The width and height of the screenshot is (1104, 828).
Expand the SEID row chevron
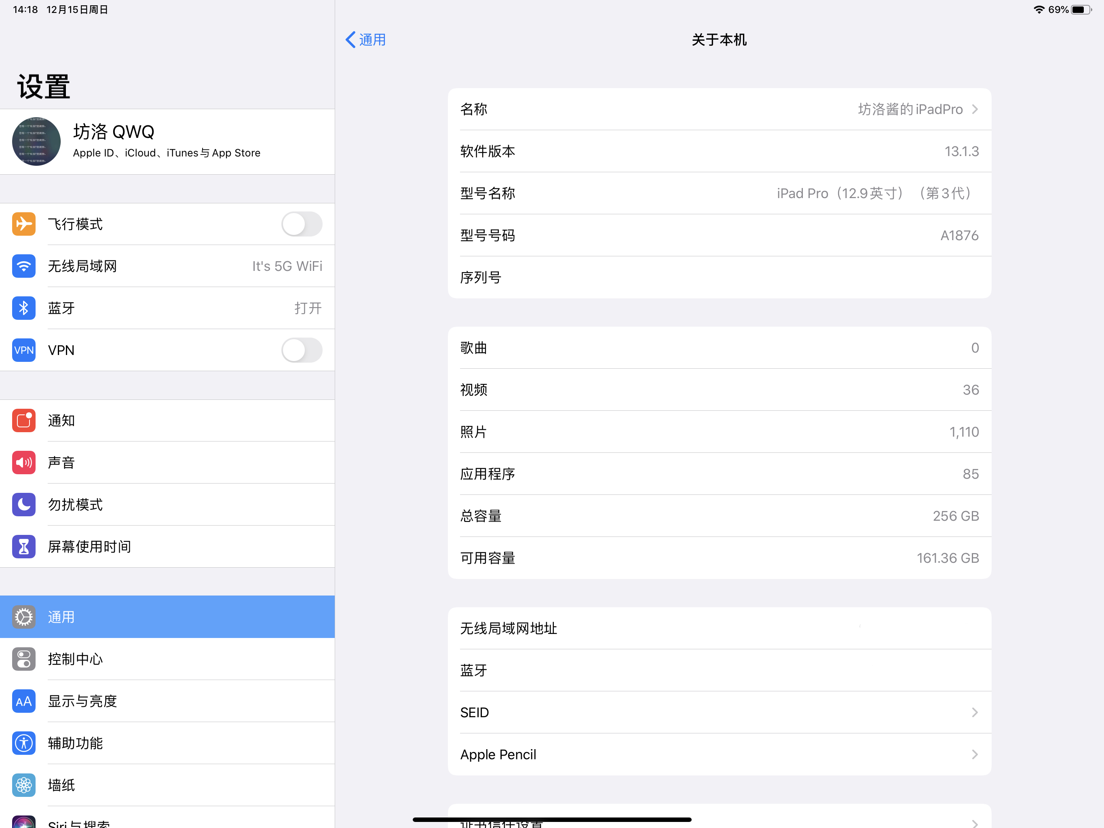click(975, 712)
